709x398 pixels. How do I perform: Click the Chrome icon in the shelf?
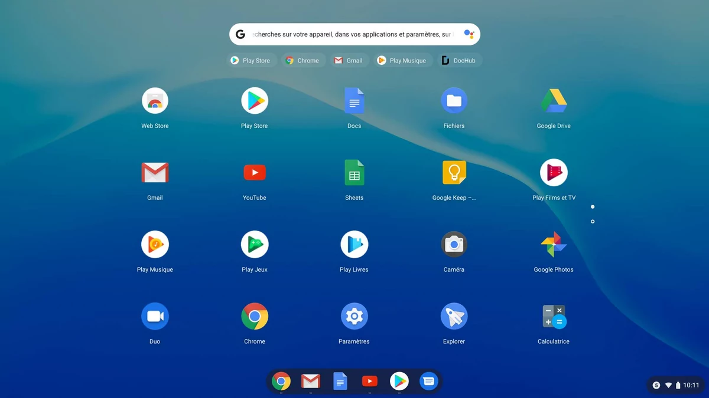click(281, 381)
